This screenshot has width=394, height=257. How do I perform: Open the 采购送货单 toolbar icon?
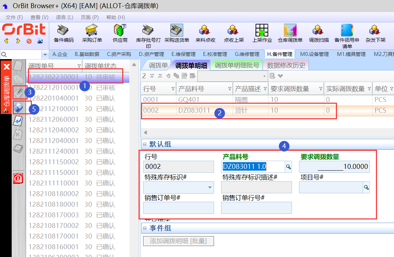(177, 30)
